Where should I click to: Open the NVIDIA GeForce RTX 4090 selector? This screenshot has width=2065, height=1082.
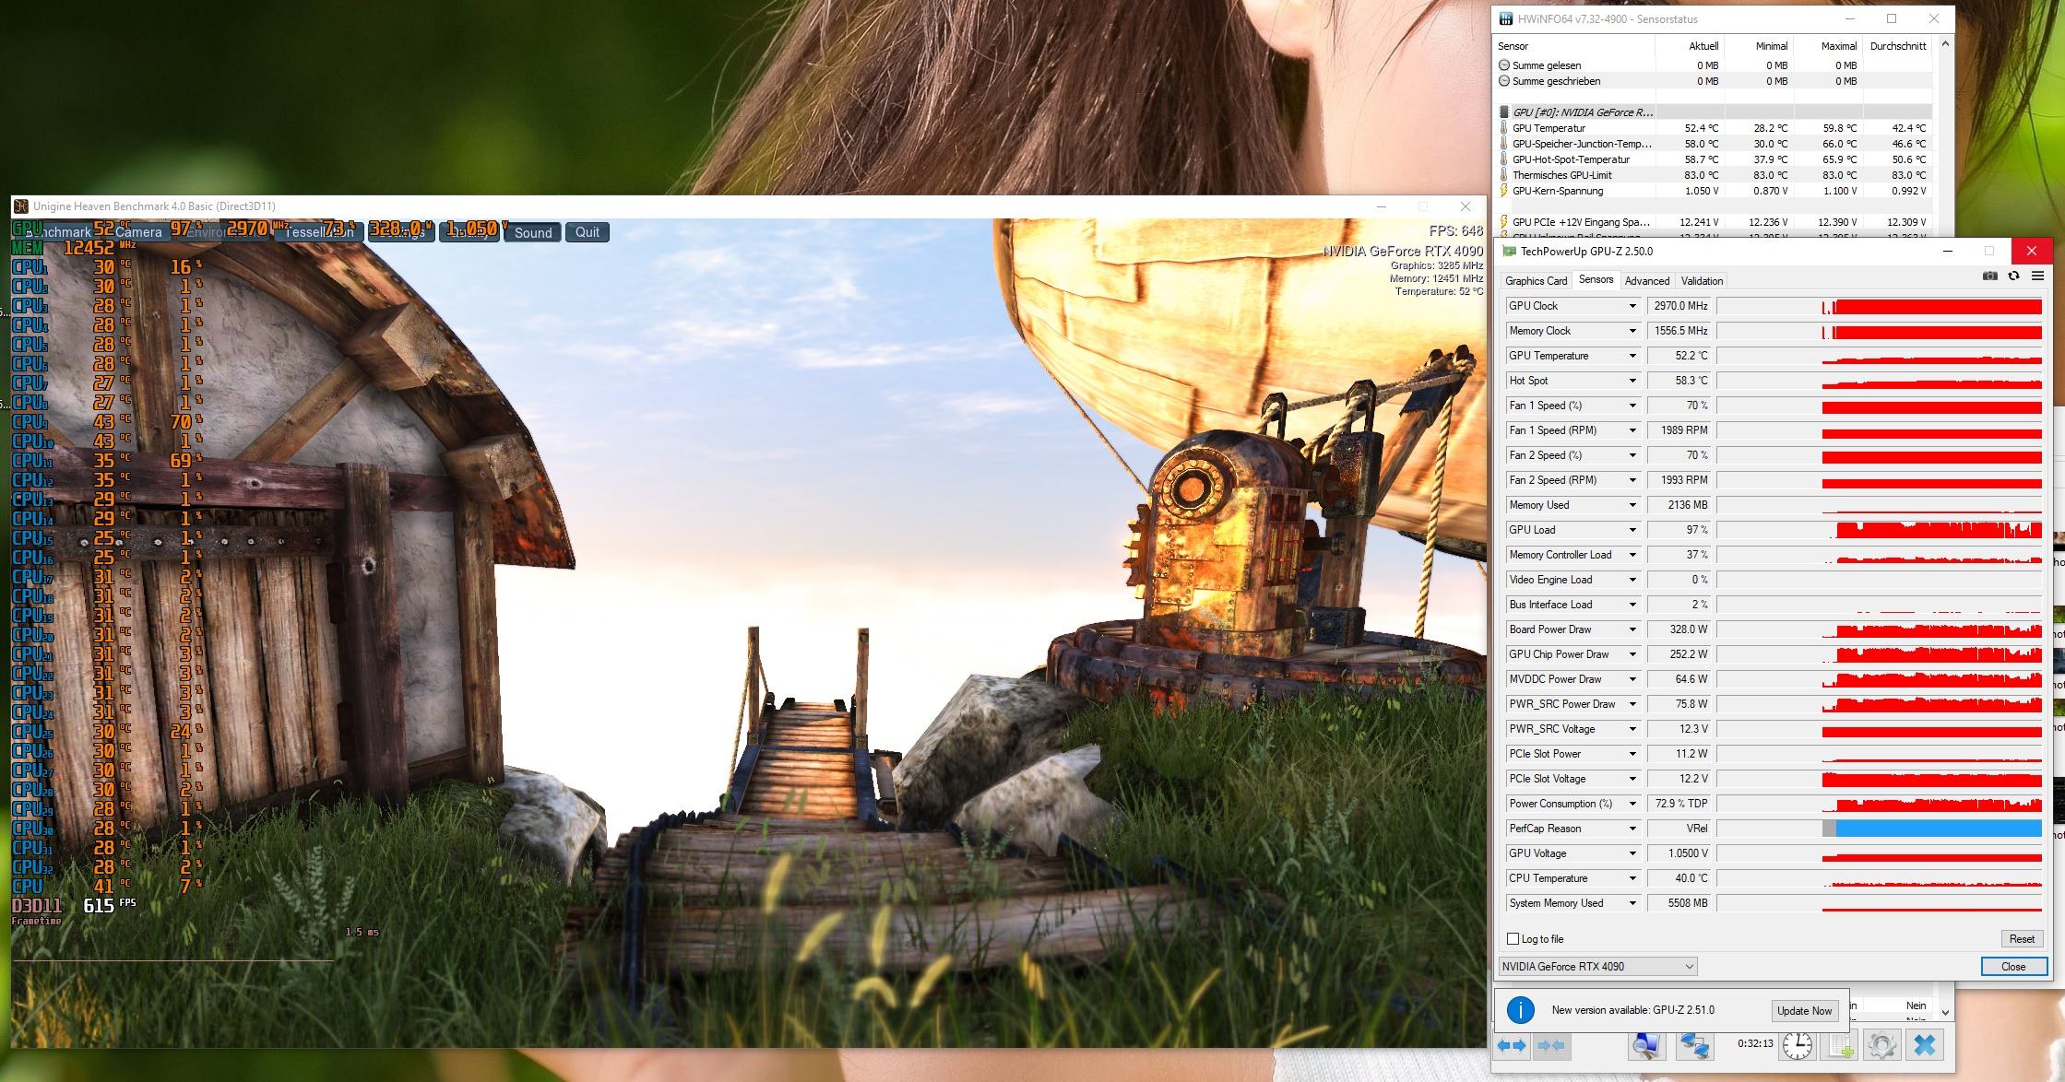[x=1597, y=967]
